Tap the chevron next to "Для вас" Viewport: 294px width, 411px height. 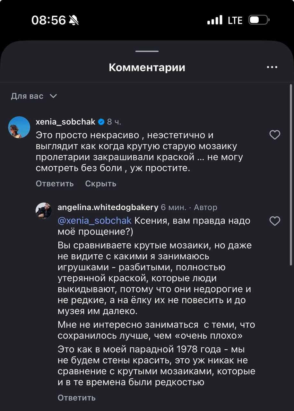click(53, 96)
